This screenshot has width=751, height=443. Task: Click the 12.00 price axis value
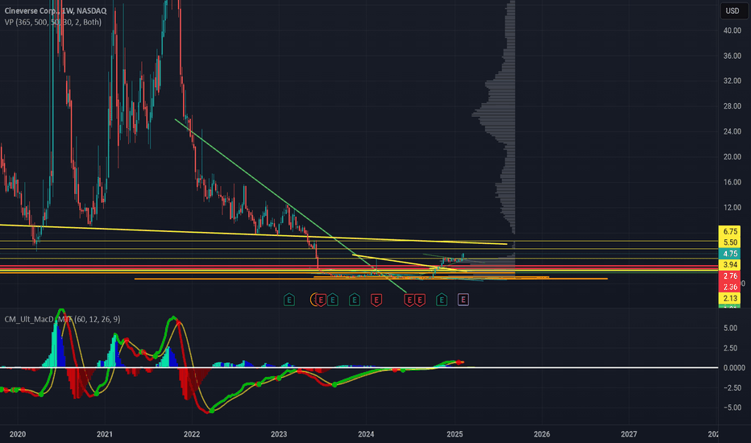click(732, 207)
